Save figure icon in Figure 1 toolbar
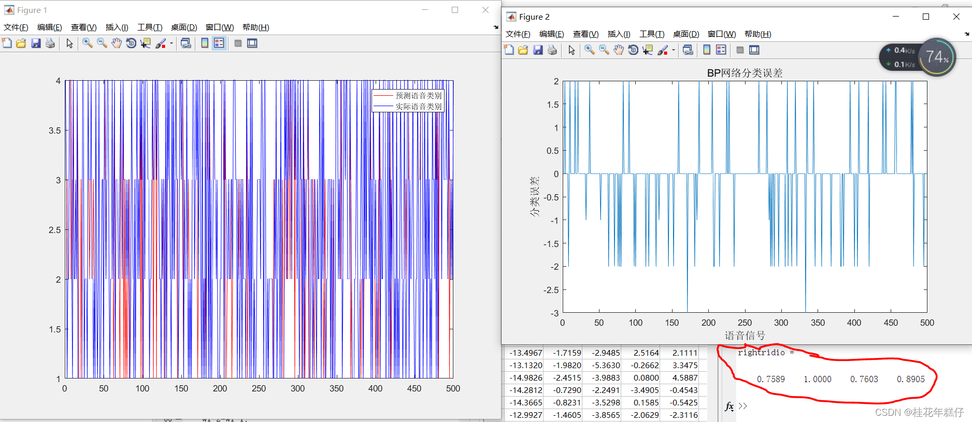972x422 pixels. [36, 43]
